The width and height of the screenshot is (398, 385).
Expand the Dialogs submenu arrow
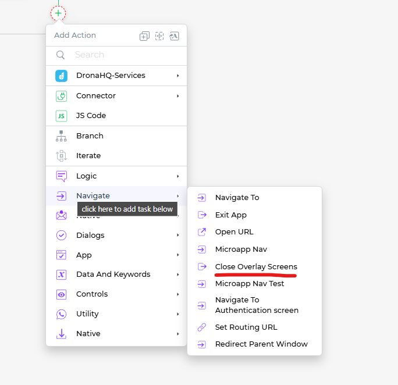[x=178, y=235]
